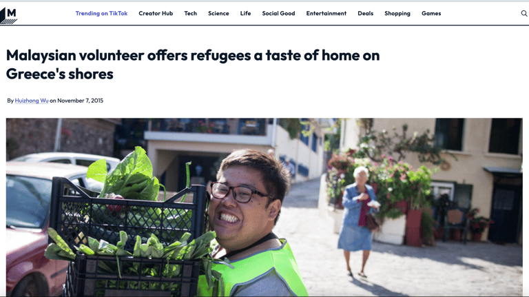Image resolution: width=529 pixels, height=297 pixels.
Task: Click the vegetable crate in the photo
Action: point(128,236)
